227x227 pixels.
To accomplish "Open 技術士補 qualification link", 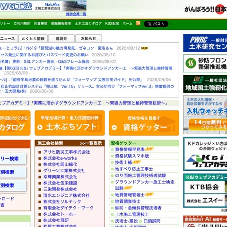I will click(123, 162).
